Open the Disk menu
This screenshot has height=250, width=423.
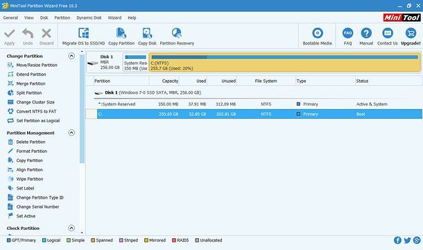coord(44,18)
